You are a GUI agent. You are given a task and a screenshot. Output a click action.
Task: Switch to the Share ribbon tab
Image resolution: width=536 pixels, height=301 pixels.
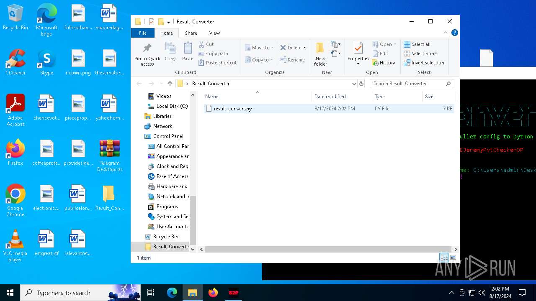[x=191, y=33]
